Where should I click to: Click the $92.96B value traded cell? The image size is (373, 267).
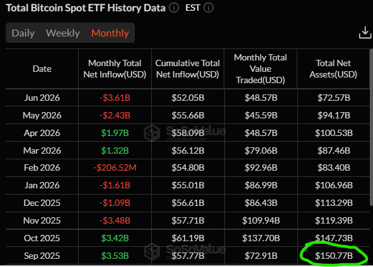[x=261, y=168]
